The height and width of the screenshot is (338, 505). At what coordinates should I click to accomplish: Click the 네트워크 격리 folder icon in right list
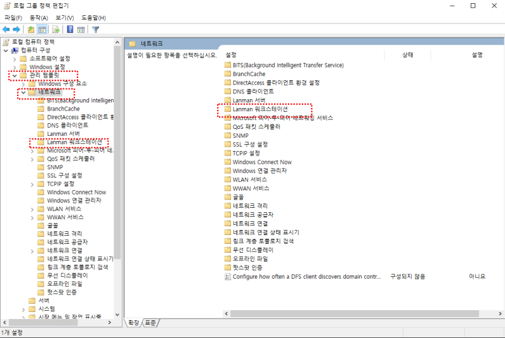pyautogui.click(x=228, y=205)
